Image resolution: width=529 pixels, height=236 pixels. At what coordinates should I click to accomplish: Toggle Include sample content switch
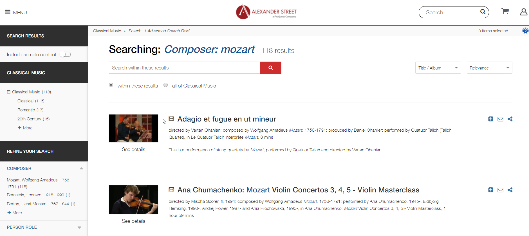click(65, 54)
